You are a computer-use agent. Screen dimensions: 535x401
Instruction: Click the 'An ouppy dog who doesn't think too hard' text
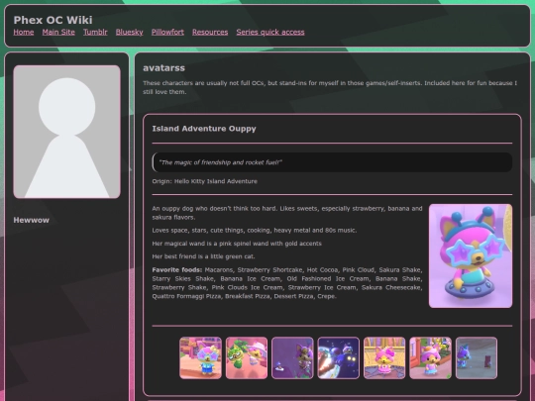(x=287, y=213)
